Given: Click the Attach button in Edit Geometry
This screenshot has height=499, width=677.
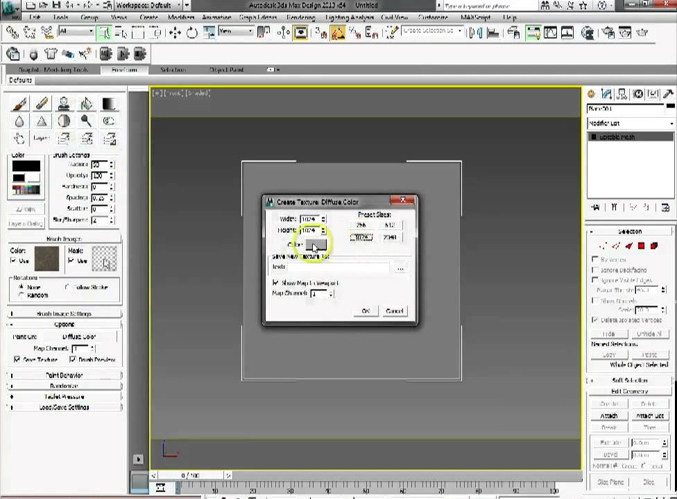Looking at the screenshot, I should tap(609, 416).
